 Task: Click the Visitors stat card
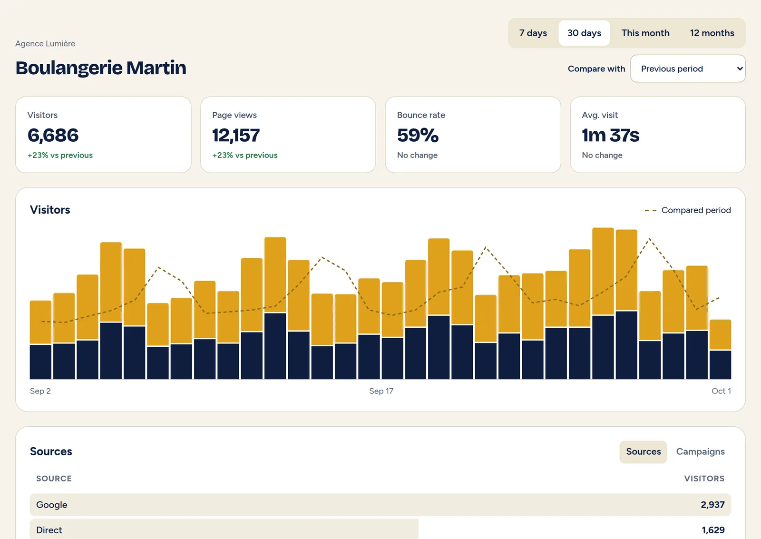pyautogui.click(x=103, y=135)
